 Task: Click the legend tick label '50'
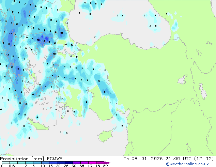tap(105, 166)
